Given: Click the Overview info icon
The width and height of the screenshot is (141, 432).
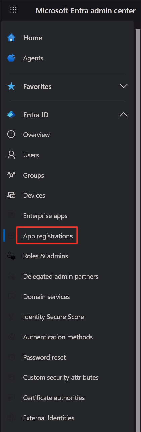Looking at the screenshot, I should tap(11, 135).
